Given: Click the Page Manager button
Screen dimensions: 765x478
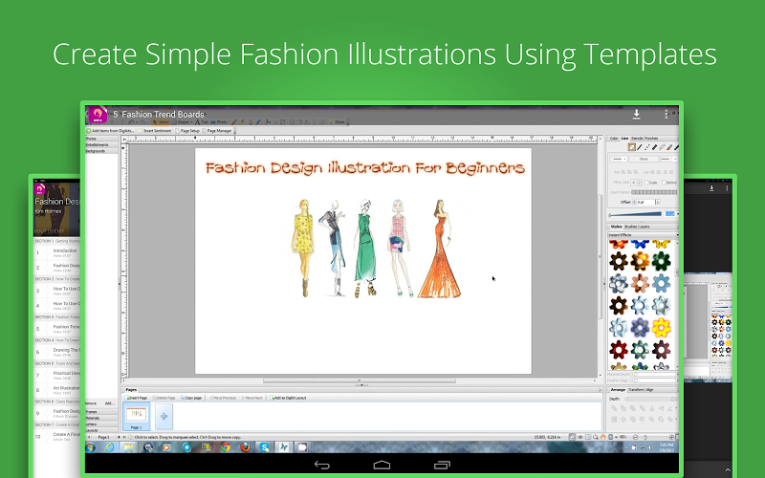Looking at the screenshot, I should point(219,131).
